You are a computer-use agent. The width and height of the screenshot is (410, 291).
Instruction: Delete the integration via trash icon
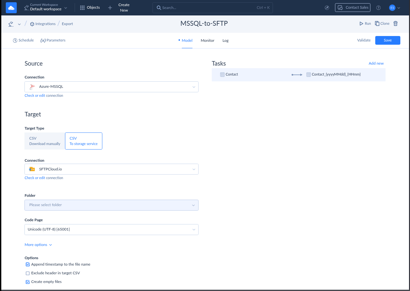pos(396,23)
